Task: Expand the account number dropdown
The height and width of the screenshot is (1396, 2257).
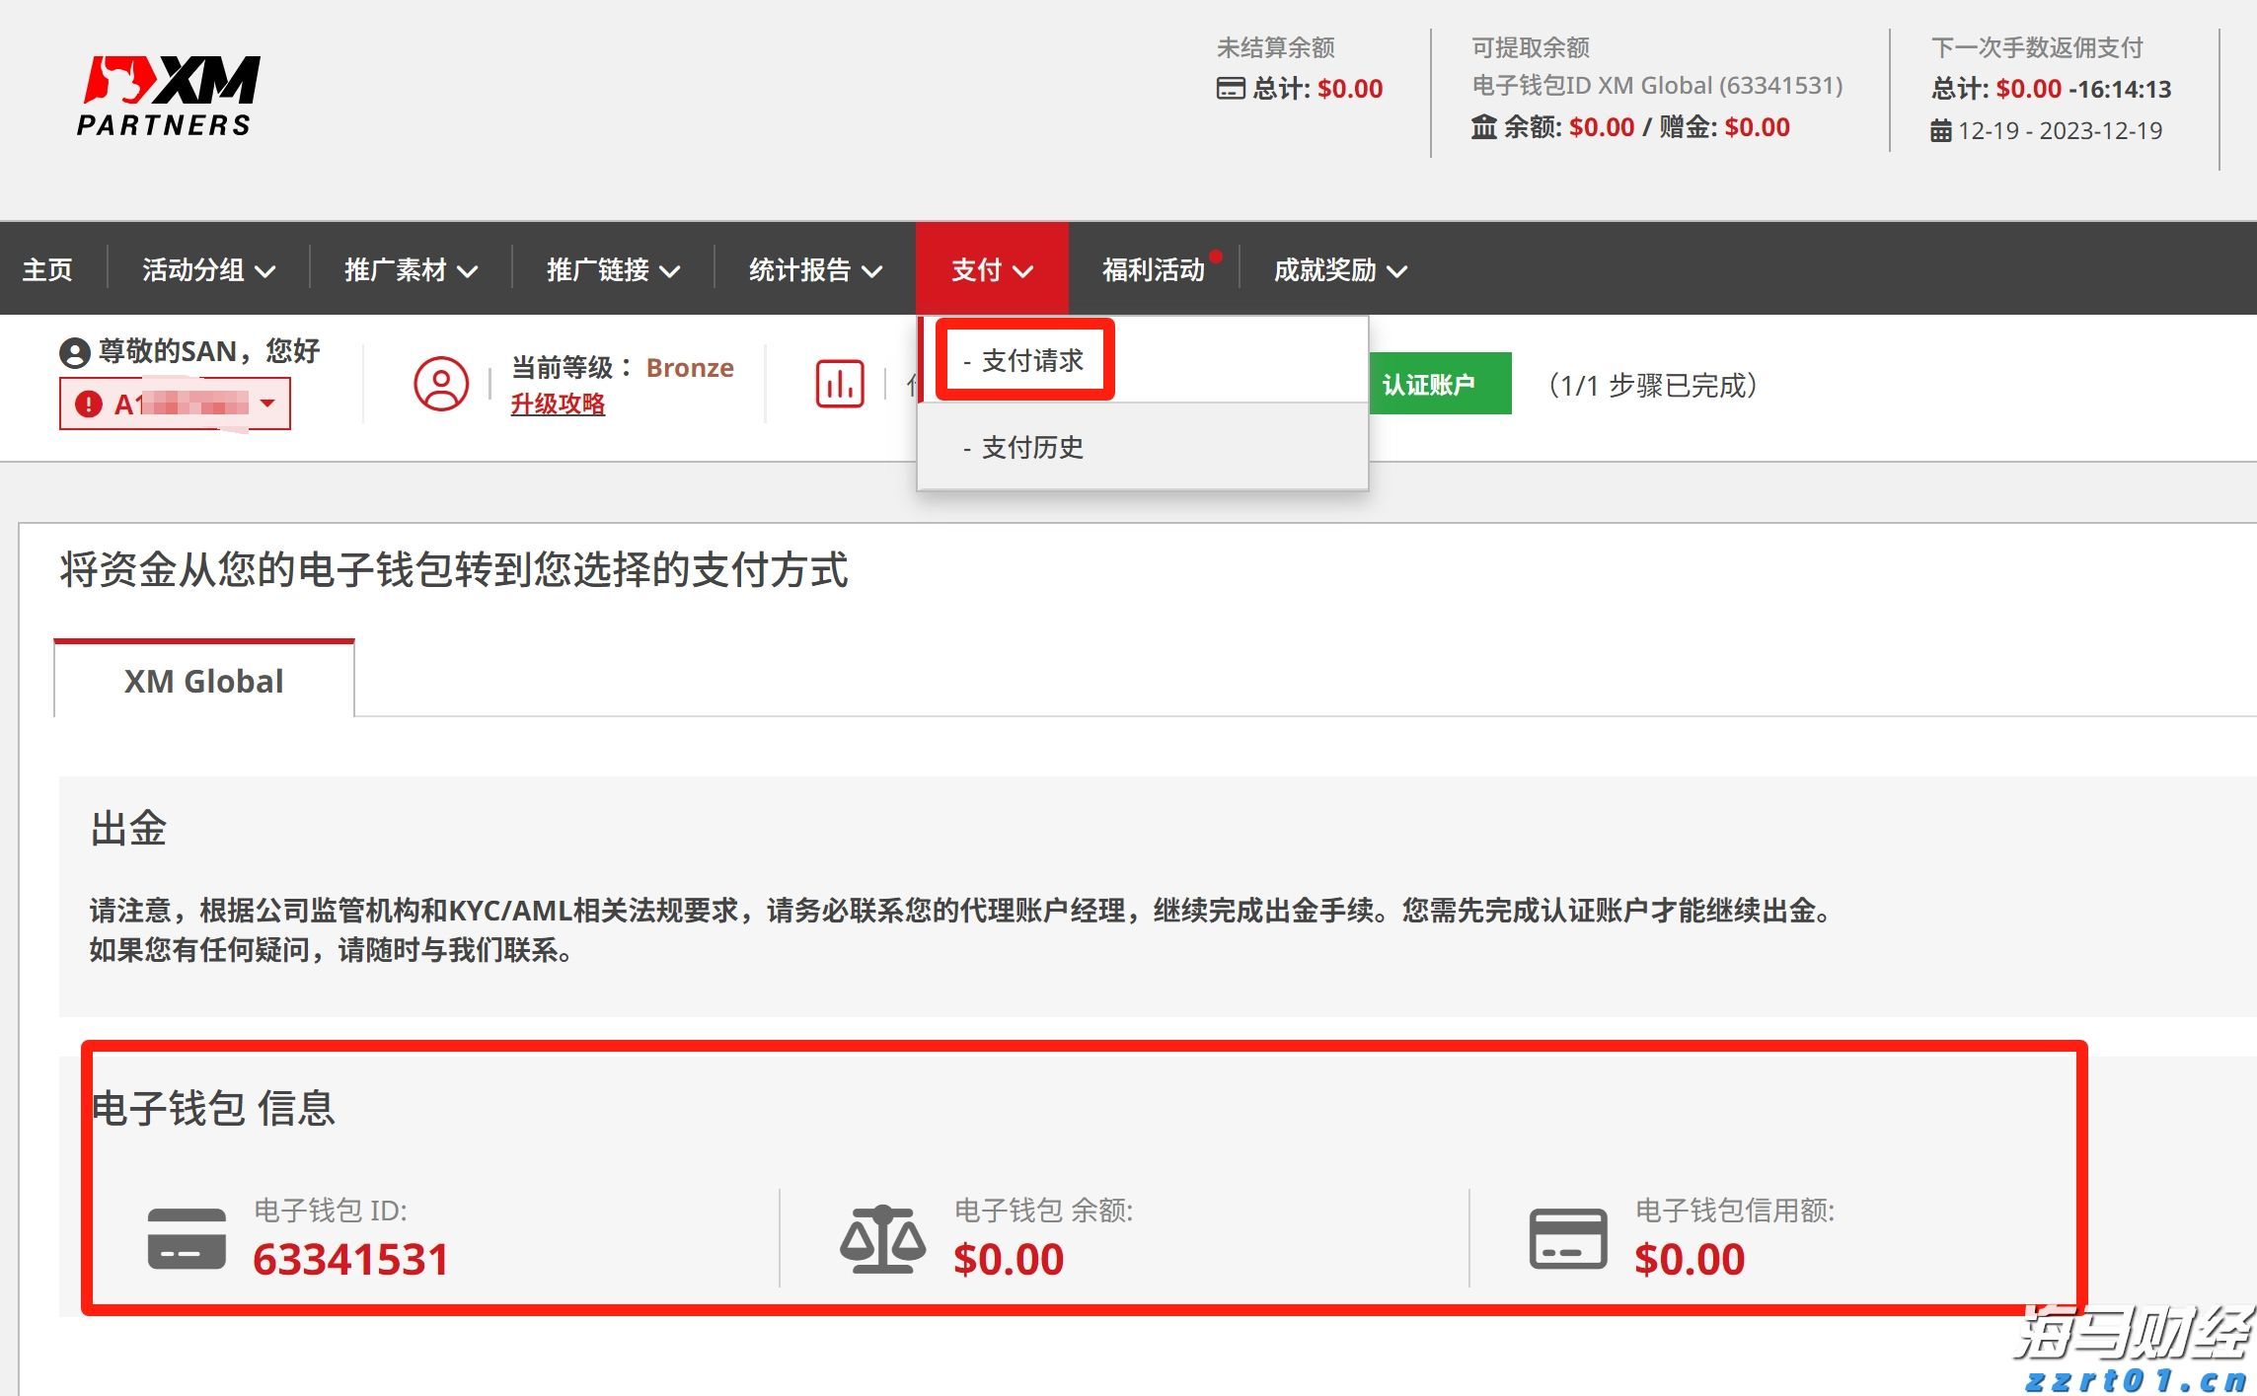Action: (x=266, y=404)
